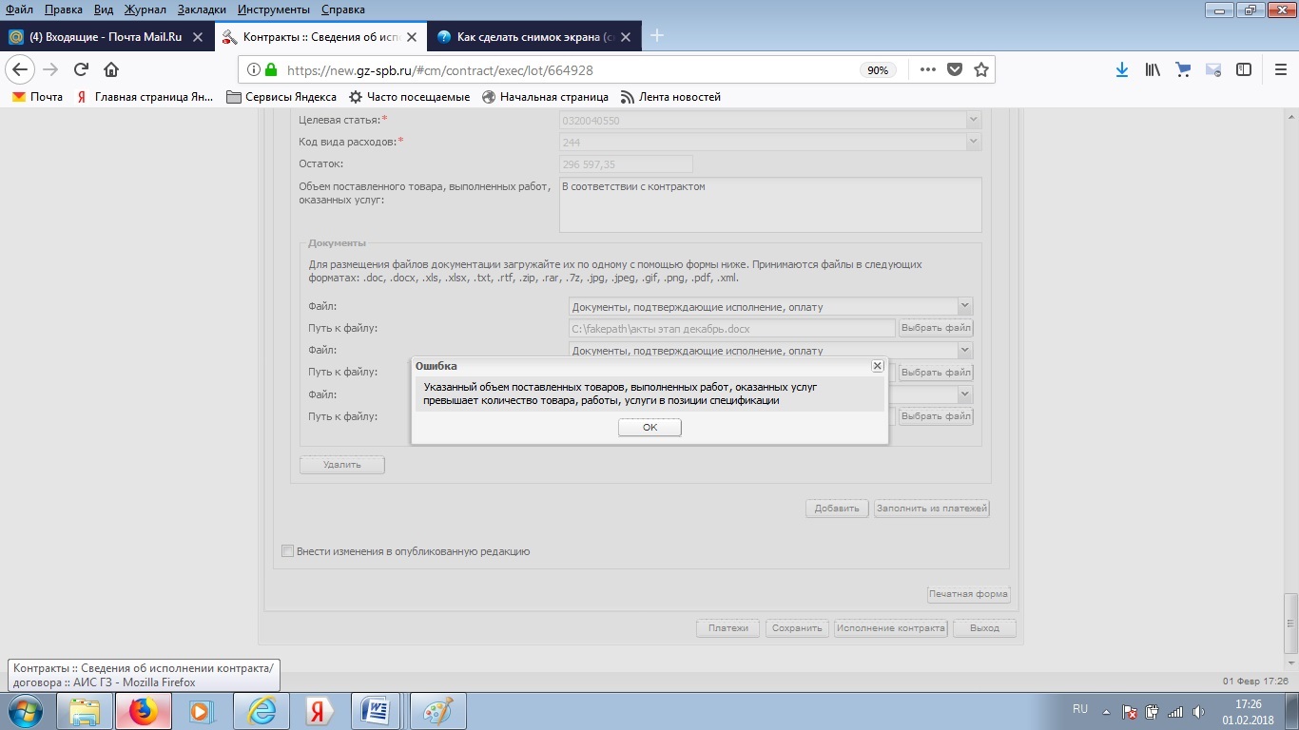This screenshot has width=1299, height=730.
Task: Open the Инструменты menu
Action: (x=274, y=10)
